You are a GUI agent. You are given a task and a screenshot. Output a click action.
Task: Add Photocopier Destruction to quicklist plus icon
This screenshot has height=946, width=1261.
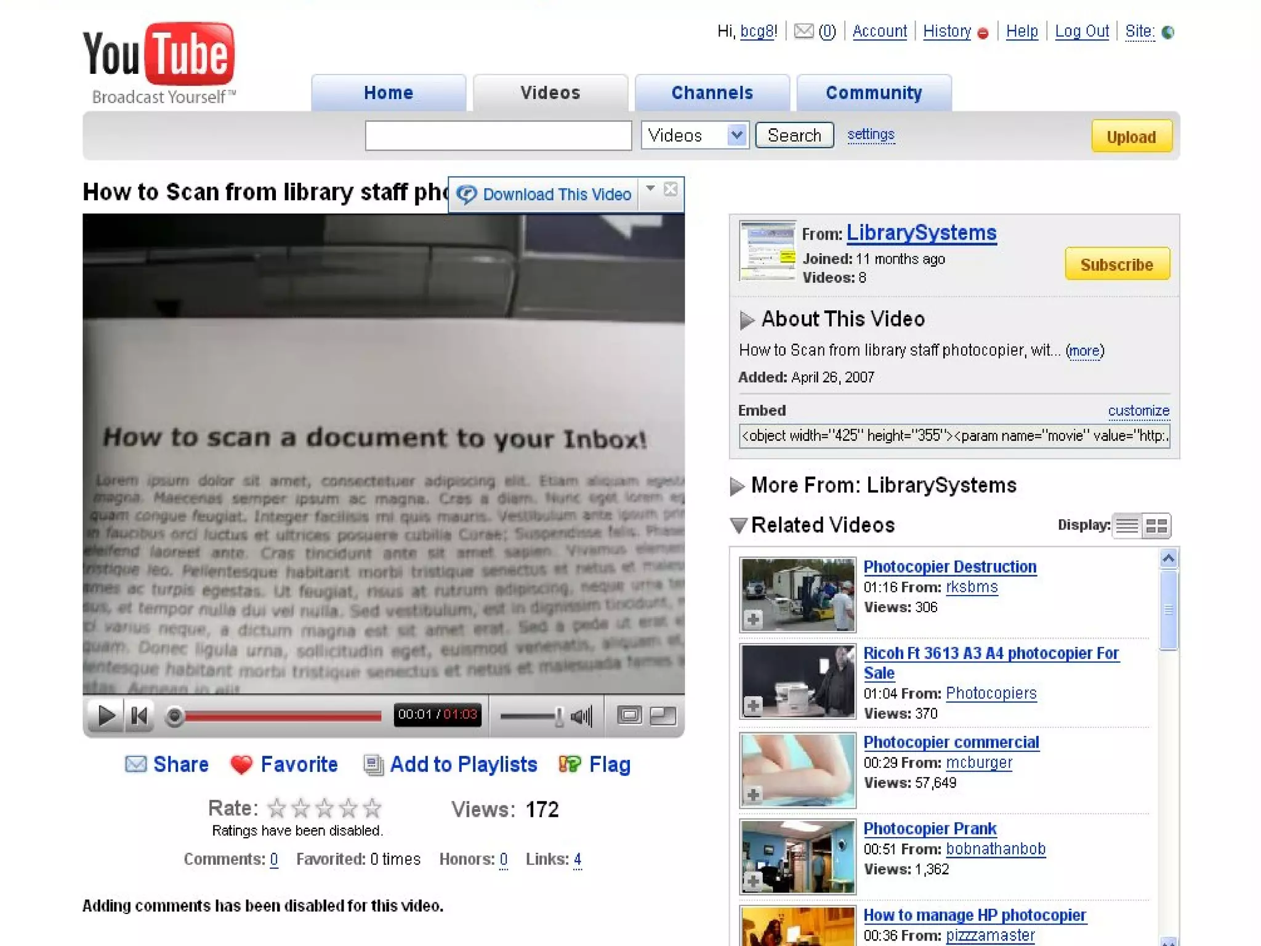(753, 619)
